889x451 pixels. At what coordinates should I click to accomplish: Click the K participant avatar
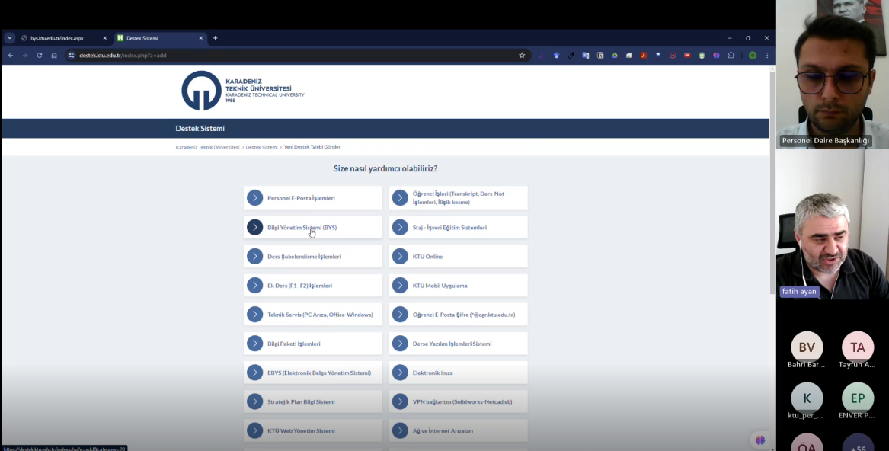click(x=807, y=398)
